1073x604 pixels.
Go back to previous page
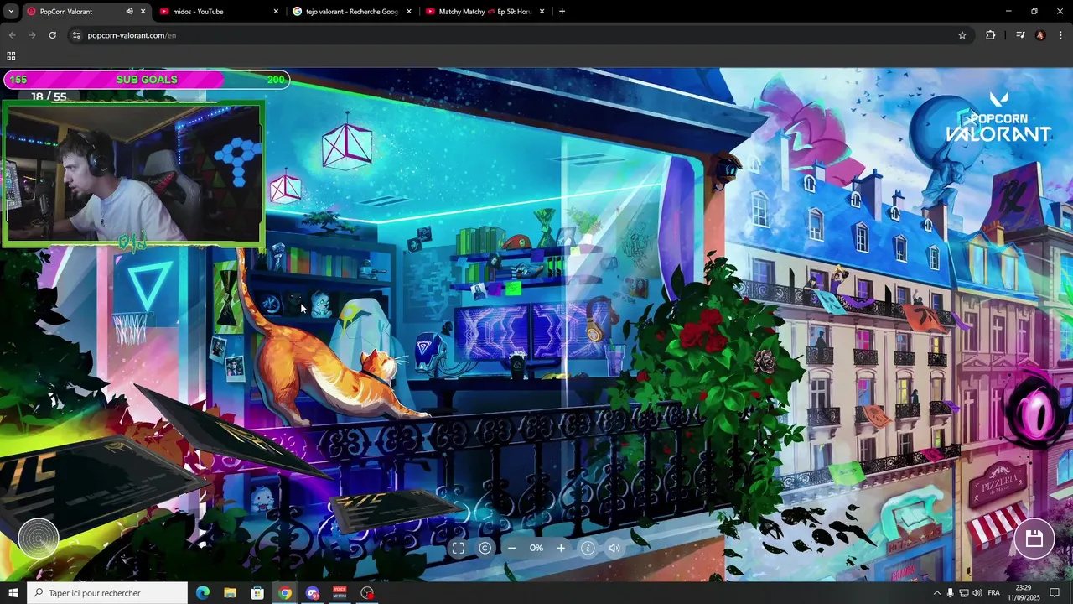(x=12, y=35)
